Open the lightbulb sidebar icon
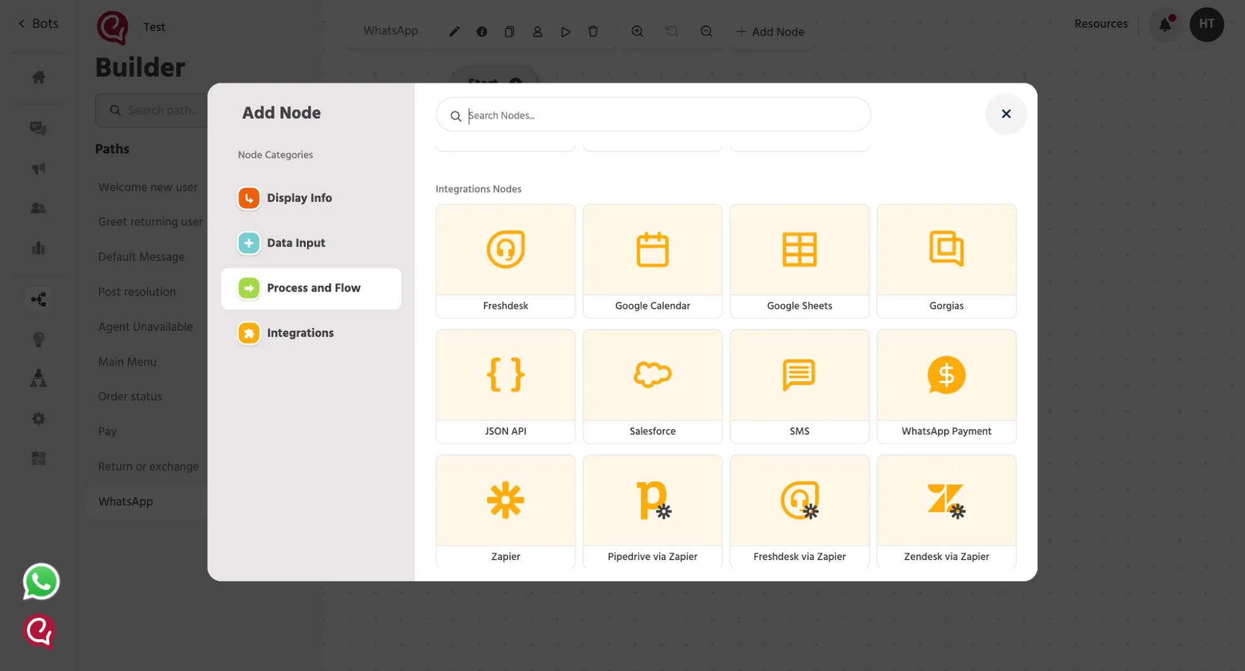The height and width of the screenshot is (671, 1245). pos(39,340)
